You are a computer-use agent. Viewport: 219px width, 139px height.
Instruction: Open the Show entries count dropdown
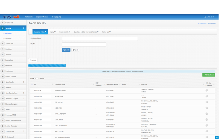[37, 78]
